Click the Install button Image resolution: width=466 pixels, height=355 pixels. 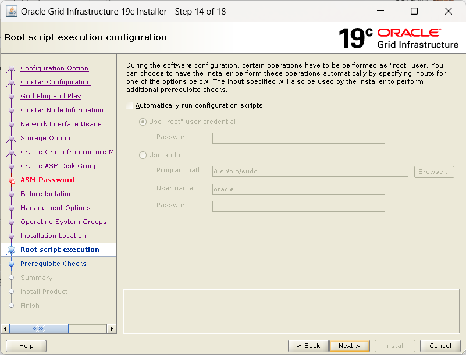[394, 346]
